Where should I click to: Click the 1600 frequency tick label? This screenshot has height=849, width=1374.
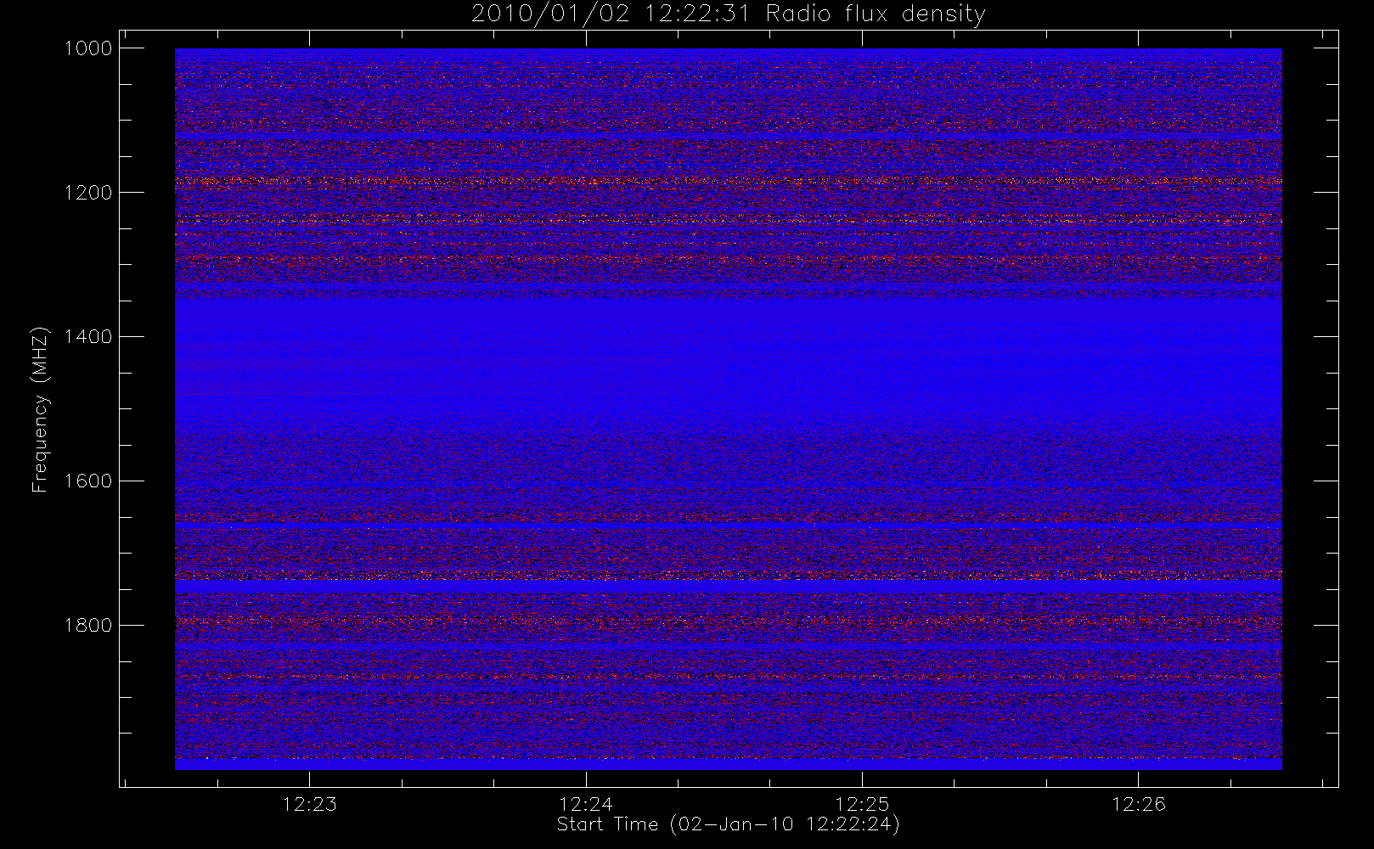(88, 481)
